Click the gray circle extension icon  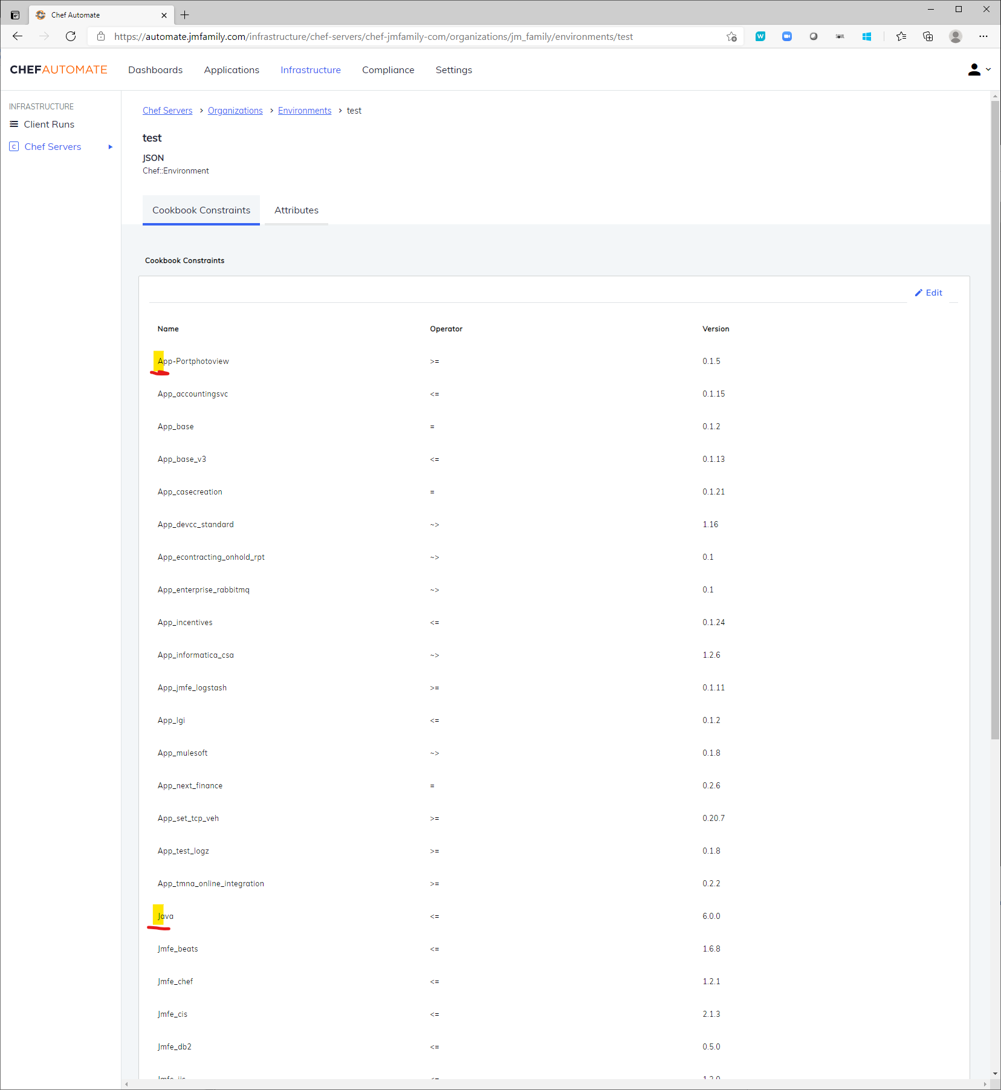tap(814, 36)
